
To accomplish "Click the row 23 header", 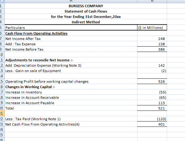I will point(2,124).
